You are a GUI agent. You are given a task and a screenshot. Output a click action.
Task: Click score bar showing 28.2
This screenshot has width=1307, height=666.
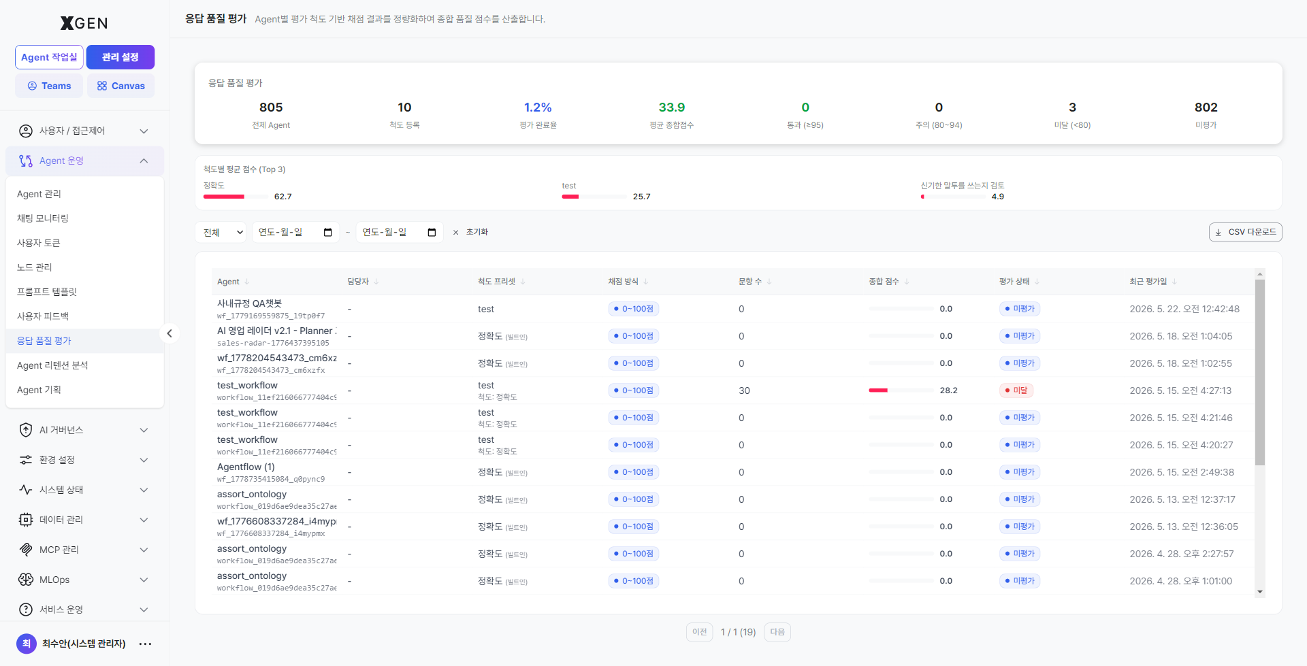pos(901,390)
